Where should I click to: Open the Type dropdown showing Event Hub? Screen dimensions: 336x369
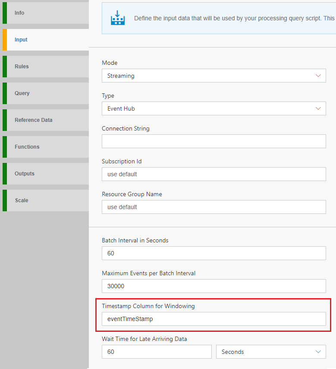214,108
